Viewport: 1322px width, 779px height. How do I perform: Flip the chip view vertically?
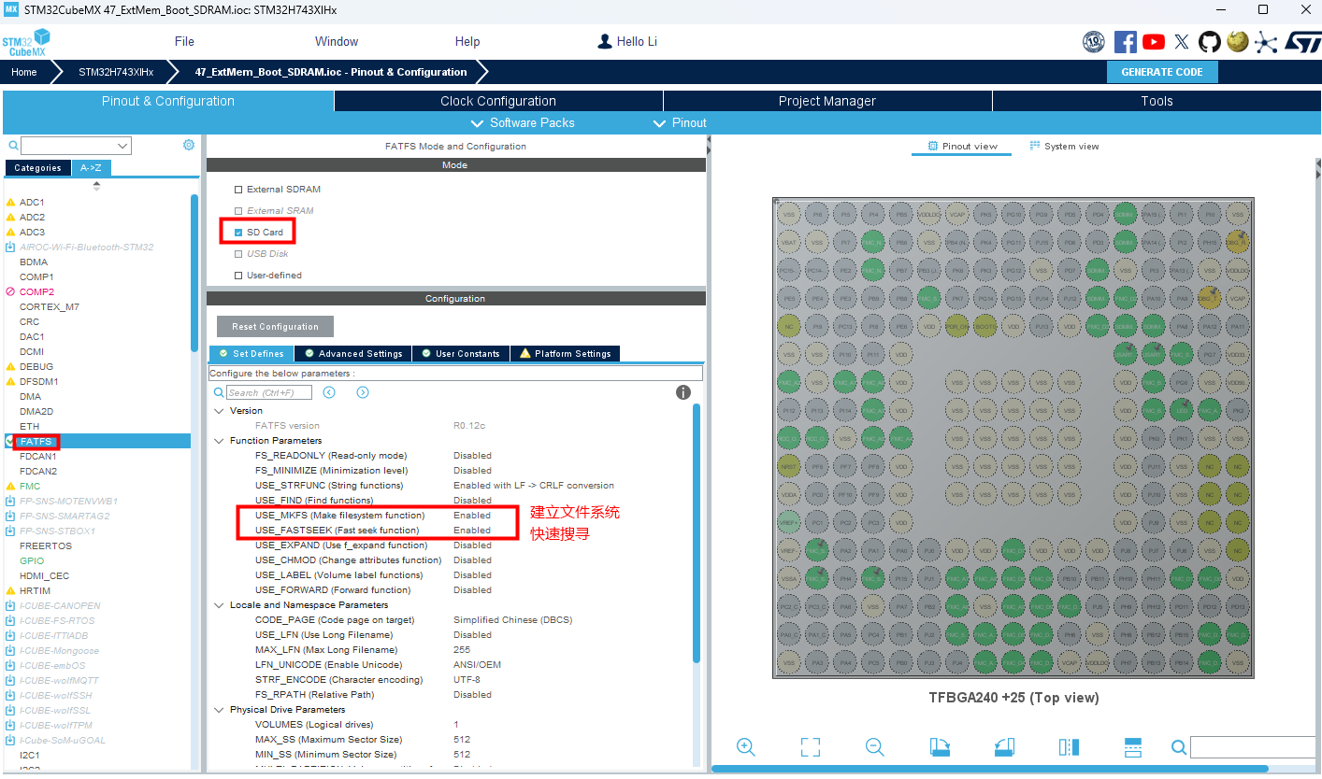pos(1133,746)
